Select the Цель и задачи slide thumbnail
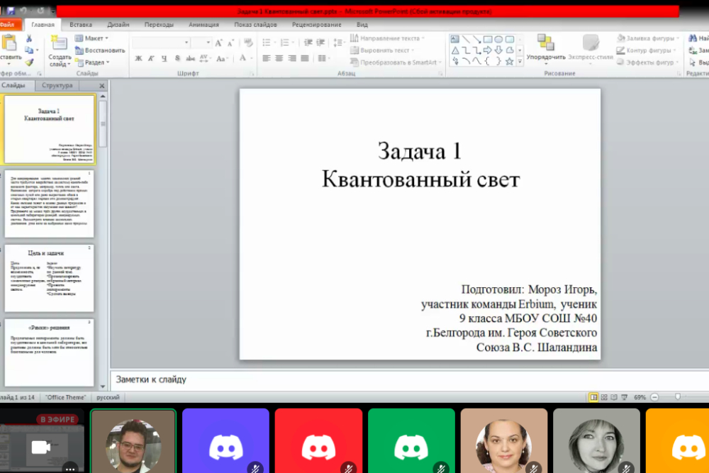This screenshot has height=473, width=709. click(49, 278)
